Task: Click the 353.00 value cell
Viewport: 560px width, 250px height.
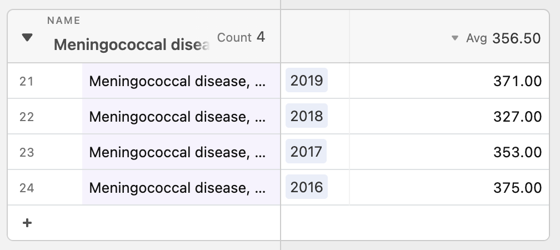Action: (449, 152)
